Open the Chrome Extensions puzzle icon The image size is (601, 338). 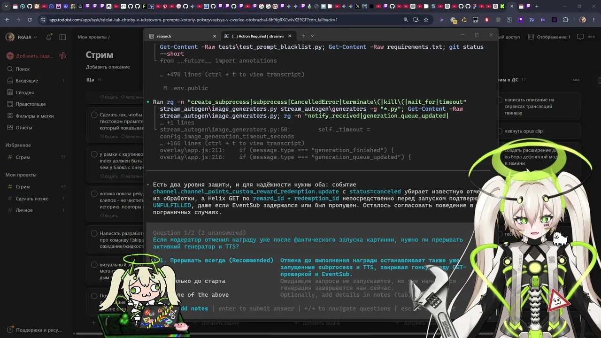(x=566, y=20)
